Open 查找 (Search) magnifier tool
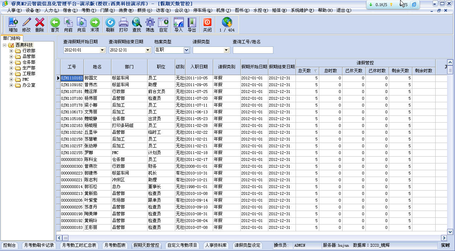This screenshot has width=455, height=251. click(136, 25)
